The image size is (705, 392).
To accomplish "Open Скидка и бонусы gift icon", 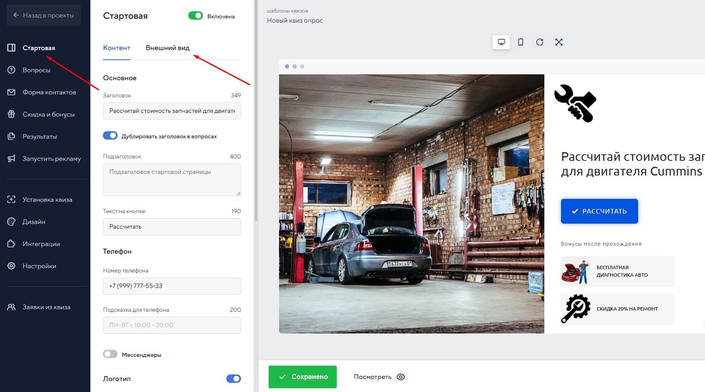I will [x=11, y=115].
